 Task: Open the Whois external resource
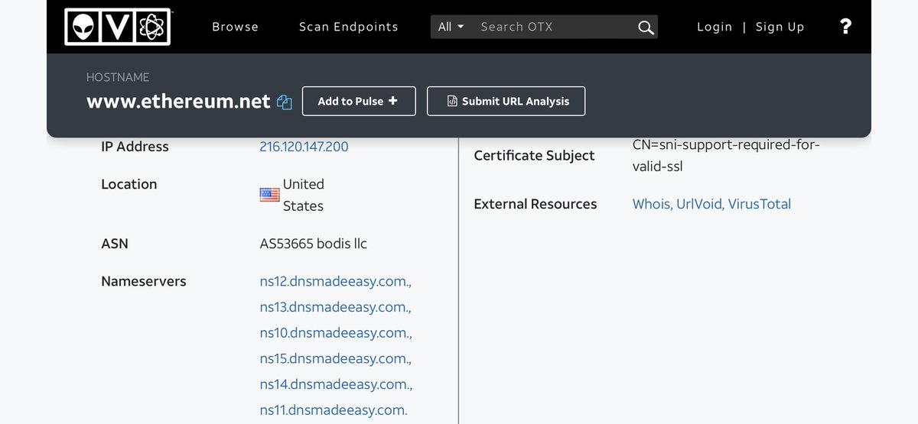(x=651, y=204)
